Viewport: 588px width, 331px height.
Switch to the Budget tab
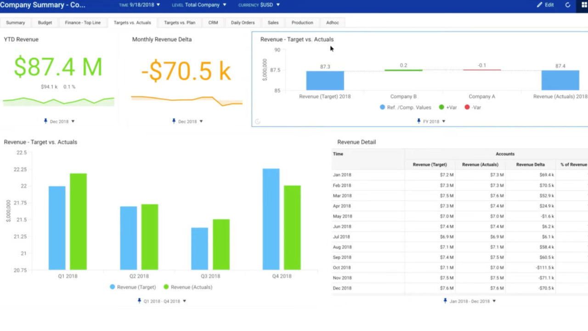coord(45,23)
